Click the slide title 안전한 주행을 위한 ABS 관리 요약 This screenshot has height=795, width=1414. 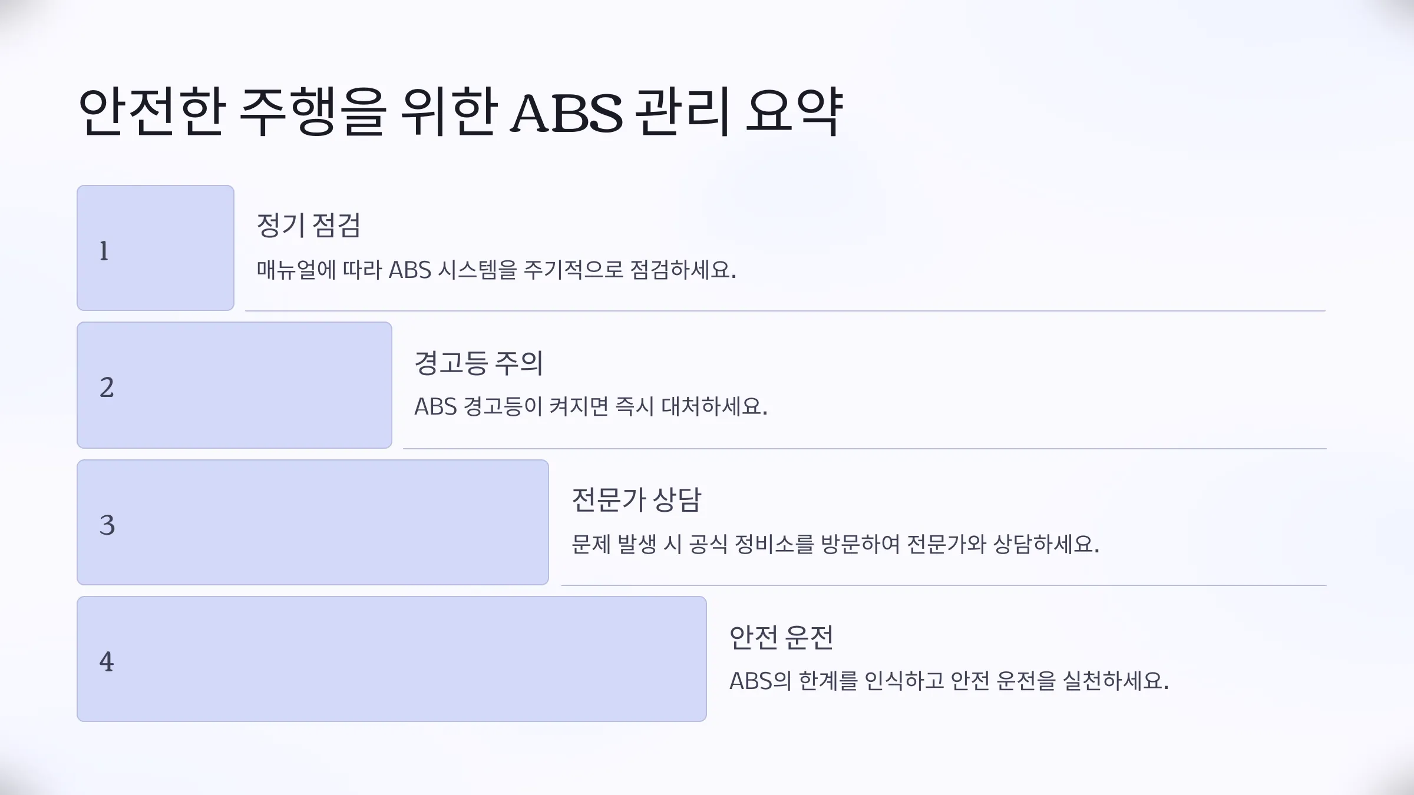point(461,111)
